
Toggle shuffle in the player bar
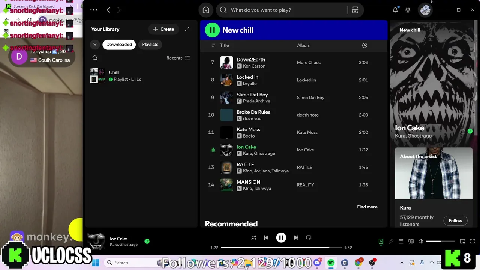253,237
